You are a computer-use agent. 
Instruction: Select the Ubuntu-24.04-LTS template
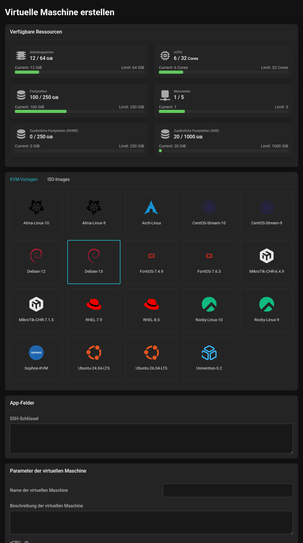[94, 359]
